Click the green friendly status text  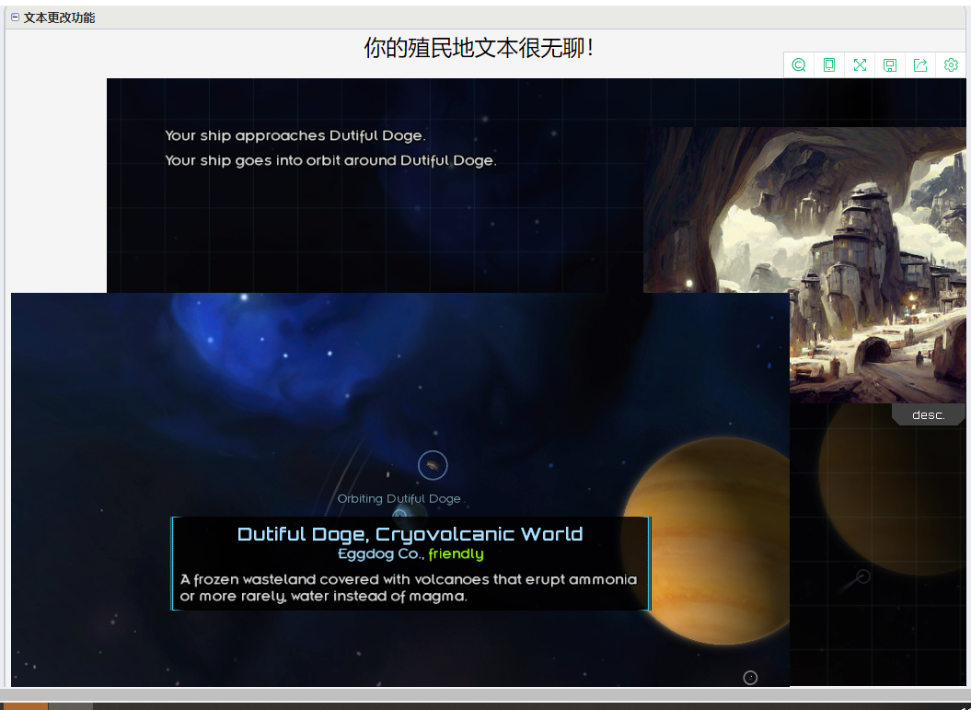(x=456, y=554)
